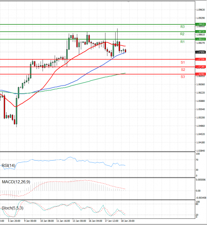Select the 1.07590 red price tag
The width and height of the screenshot is (207, 225).
pos(200,59)
